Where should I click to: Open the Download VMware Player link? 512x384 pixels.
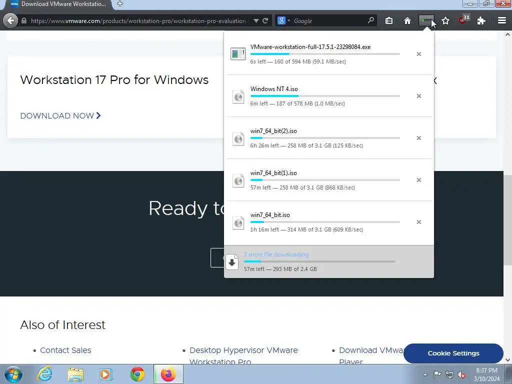(371, 355)
